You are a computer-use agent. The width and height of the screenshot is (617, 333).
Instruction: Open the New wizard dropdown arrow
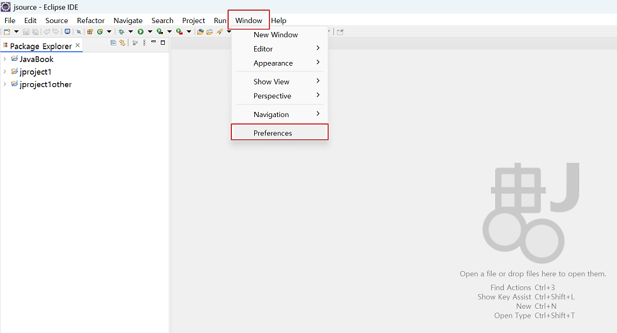[x=16, y=31]
